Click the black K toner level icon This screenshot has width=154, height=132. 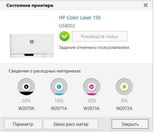tap(26, 87)
